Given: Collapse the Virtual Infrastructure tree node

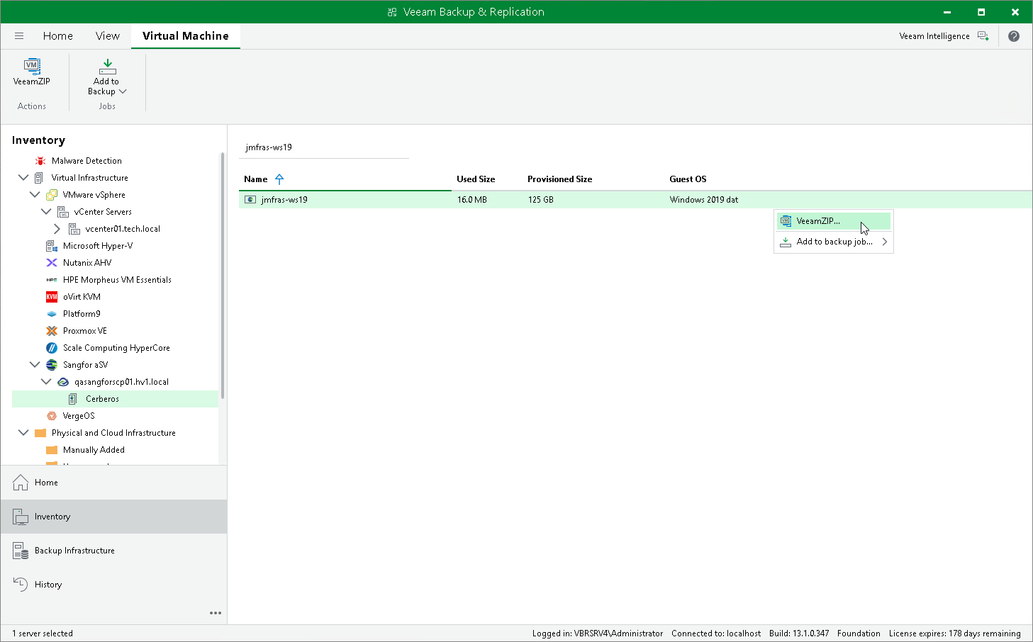Looking at the screenshot, I should pyautogui.click(x=23, y=177).
